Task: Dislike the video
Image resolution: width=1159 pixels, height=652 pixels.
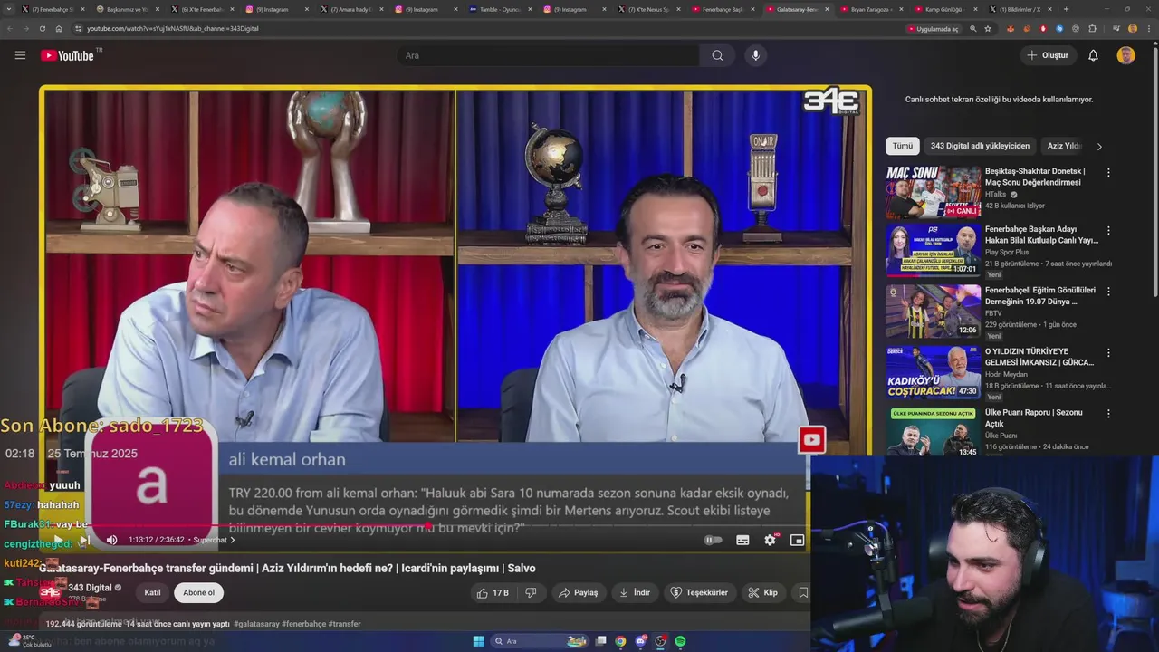Action: (x=531, y=592)
